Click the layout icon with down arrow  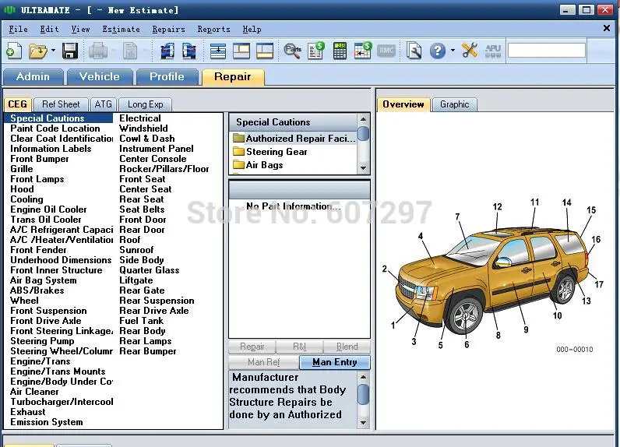pos(218,51)
